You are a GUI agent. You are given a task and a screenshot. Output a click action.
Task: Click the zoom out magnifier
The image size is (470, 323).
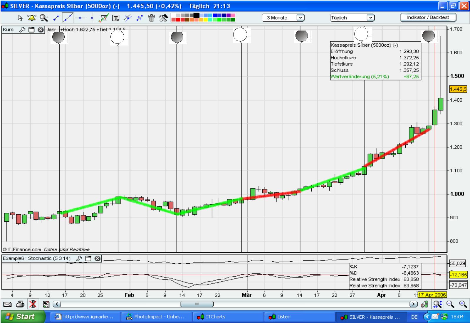[450, 304]
